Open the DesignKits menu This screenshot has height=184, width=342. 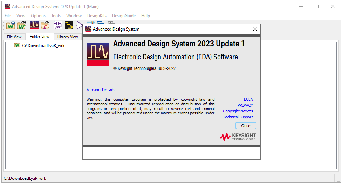(x=97, y=16)
